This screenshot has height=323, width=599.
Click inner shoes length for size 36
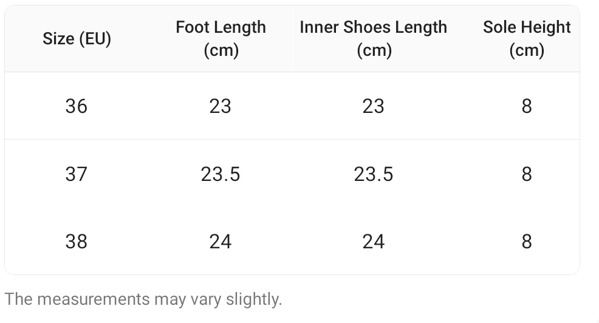point(373,106)
